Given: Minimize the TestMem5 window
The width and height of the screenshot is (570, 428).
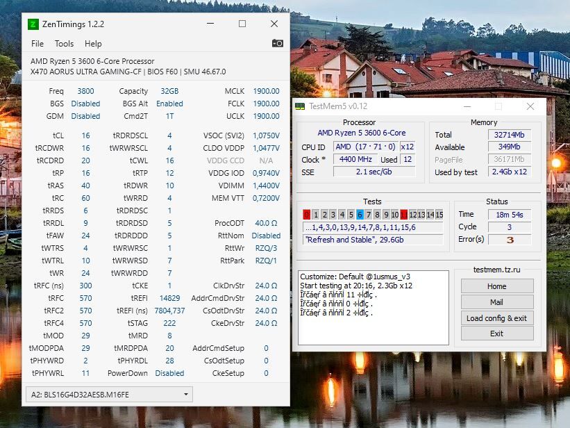Looking at the screenshot, I should (467, 106).
